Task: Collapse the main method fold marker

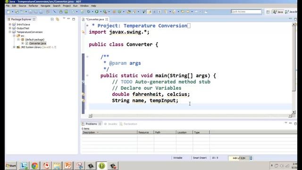Action: coord(87,76)
